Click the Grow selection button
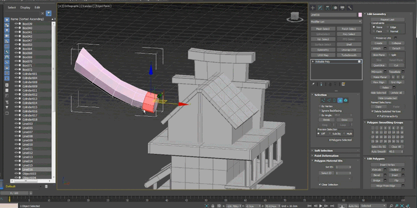 (344, 120)
